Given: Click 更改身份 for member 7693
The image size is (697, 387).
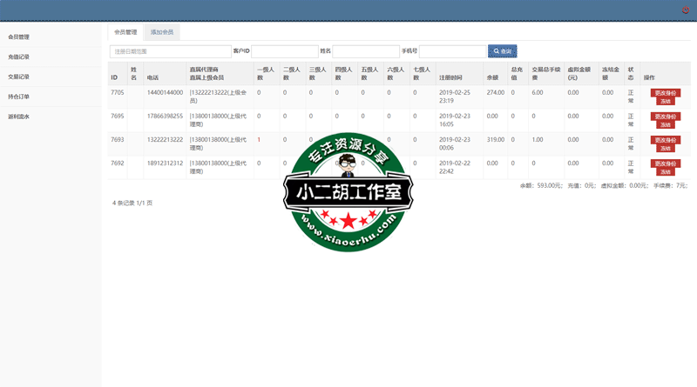Looking at the screenshot, I should [666, 140].
